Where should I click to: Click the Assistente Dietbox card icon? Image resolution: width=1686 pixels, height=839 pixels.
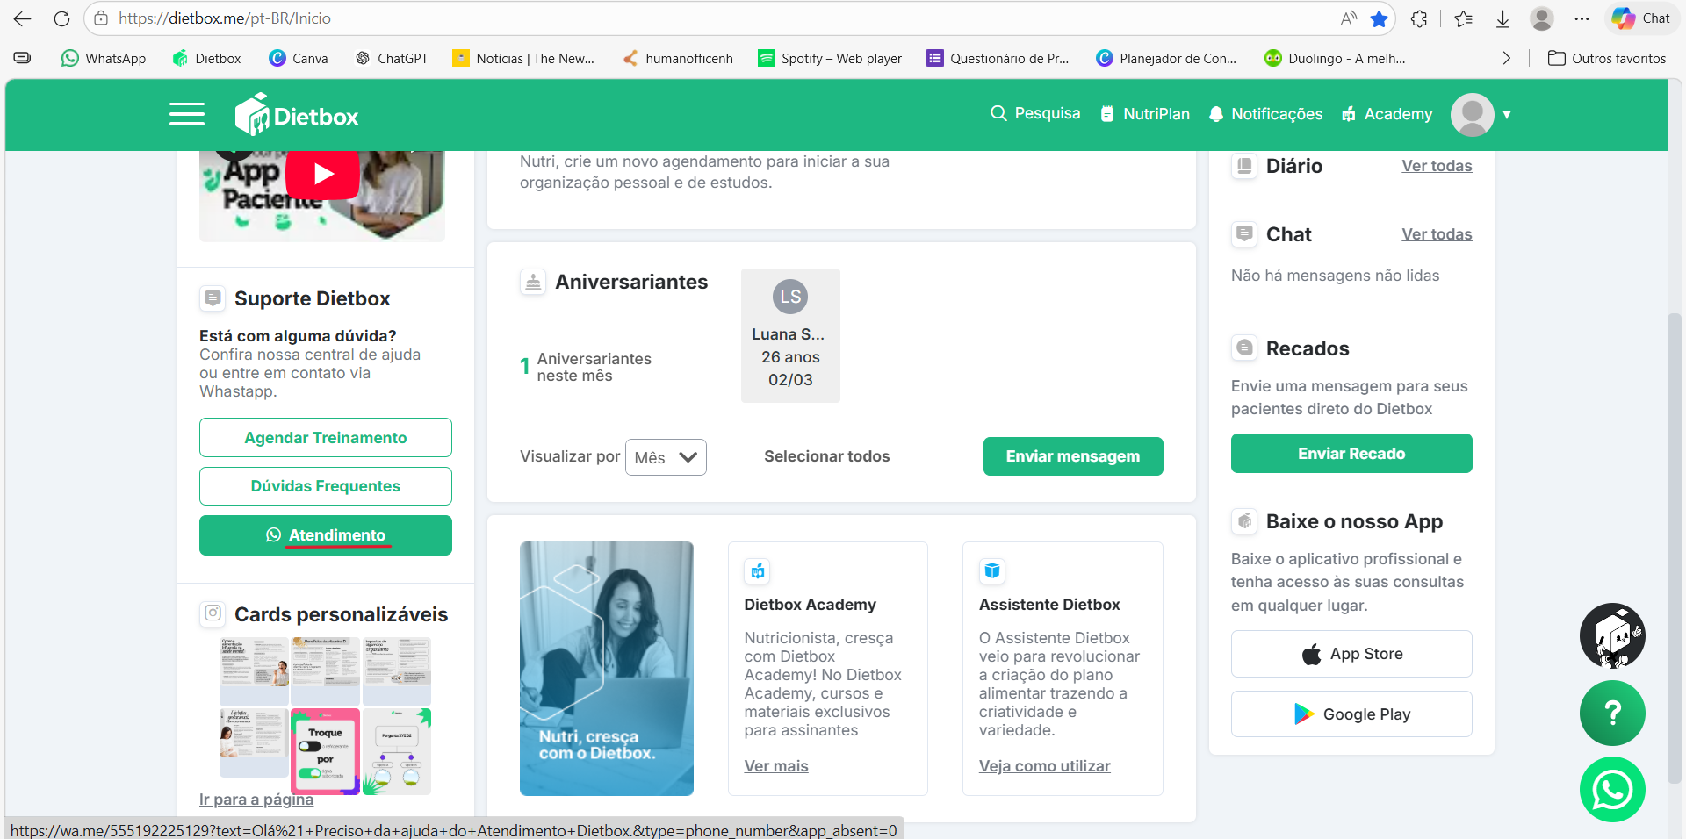[992, 571]
